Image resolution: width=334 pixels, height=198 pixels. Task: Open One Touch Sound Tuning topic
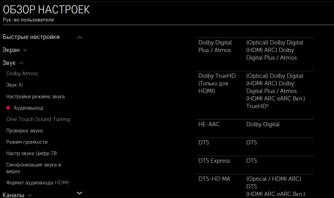tap(38, 119)
